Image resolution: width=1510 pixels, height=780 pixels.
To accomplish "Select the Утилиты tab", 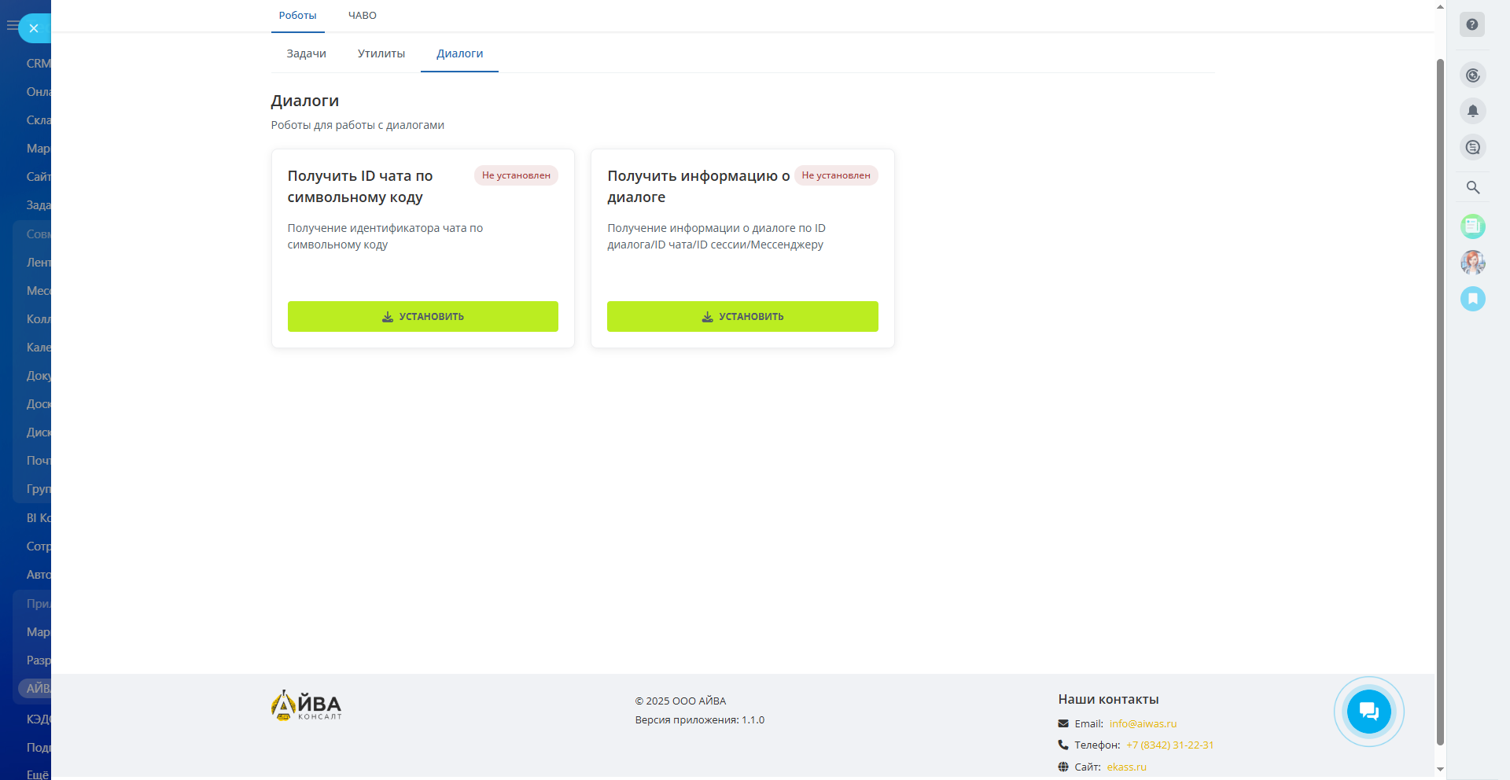I will (381, 53).
